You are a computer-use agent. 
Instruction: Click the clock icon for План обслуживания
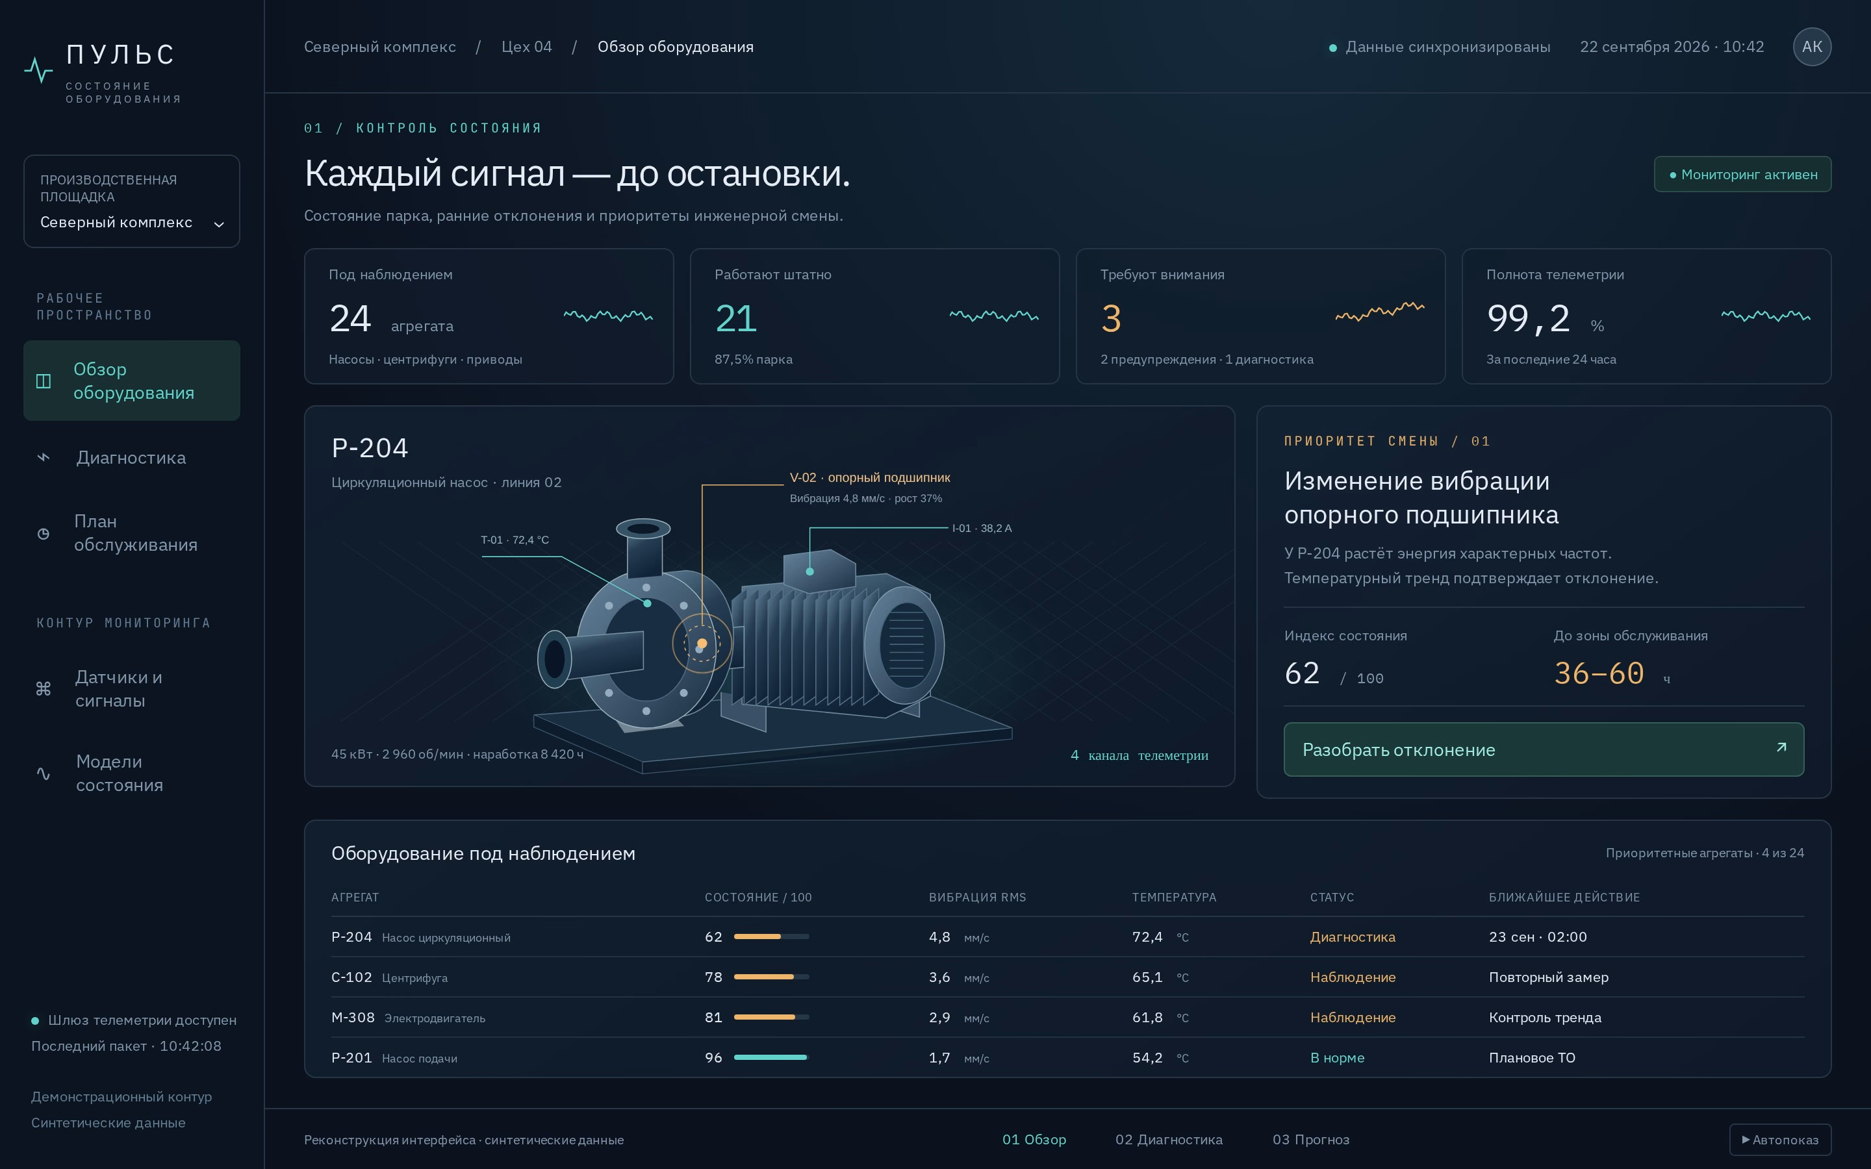(44, 533)
